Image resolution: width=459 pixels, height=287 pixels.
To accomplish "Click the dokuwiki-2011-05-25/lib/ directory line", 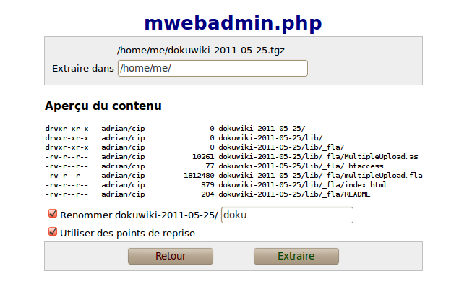I will (x=184, y=138).
